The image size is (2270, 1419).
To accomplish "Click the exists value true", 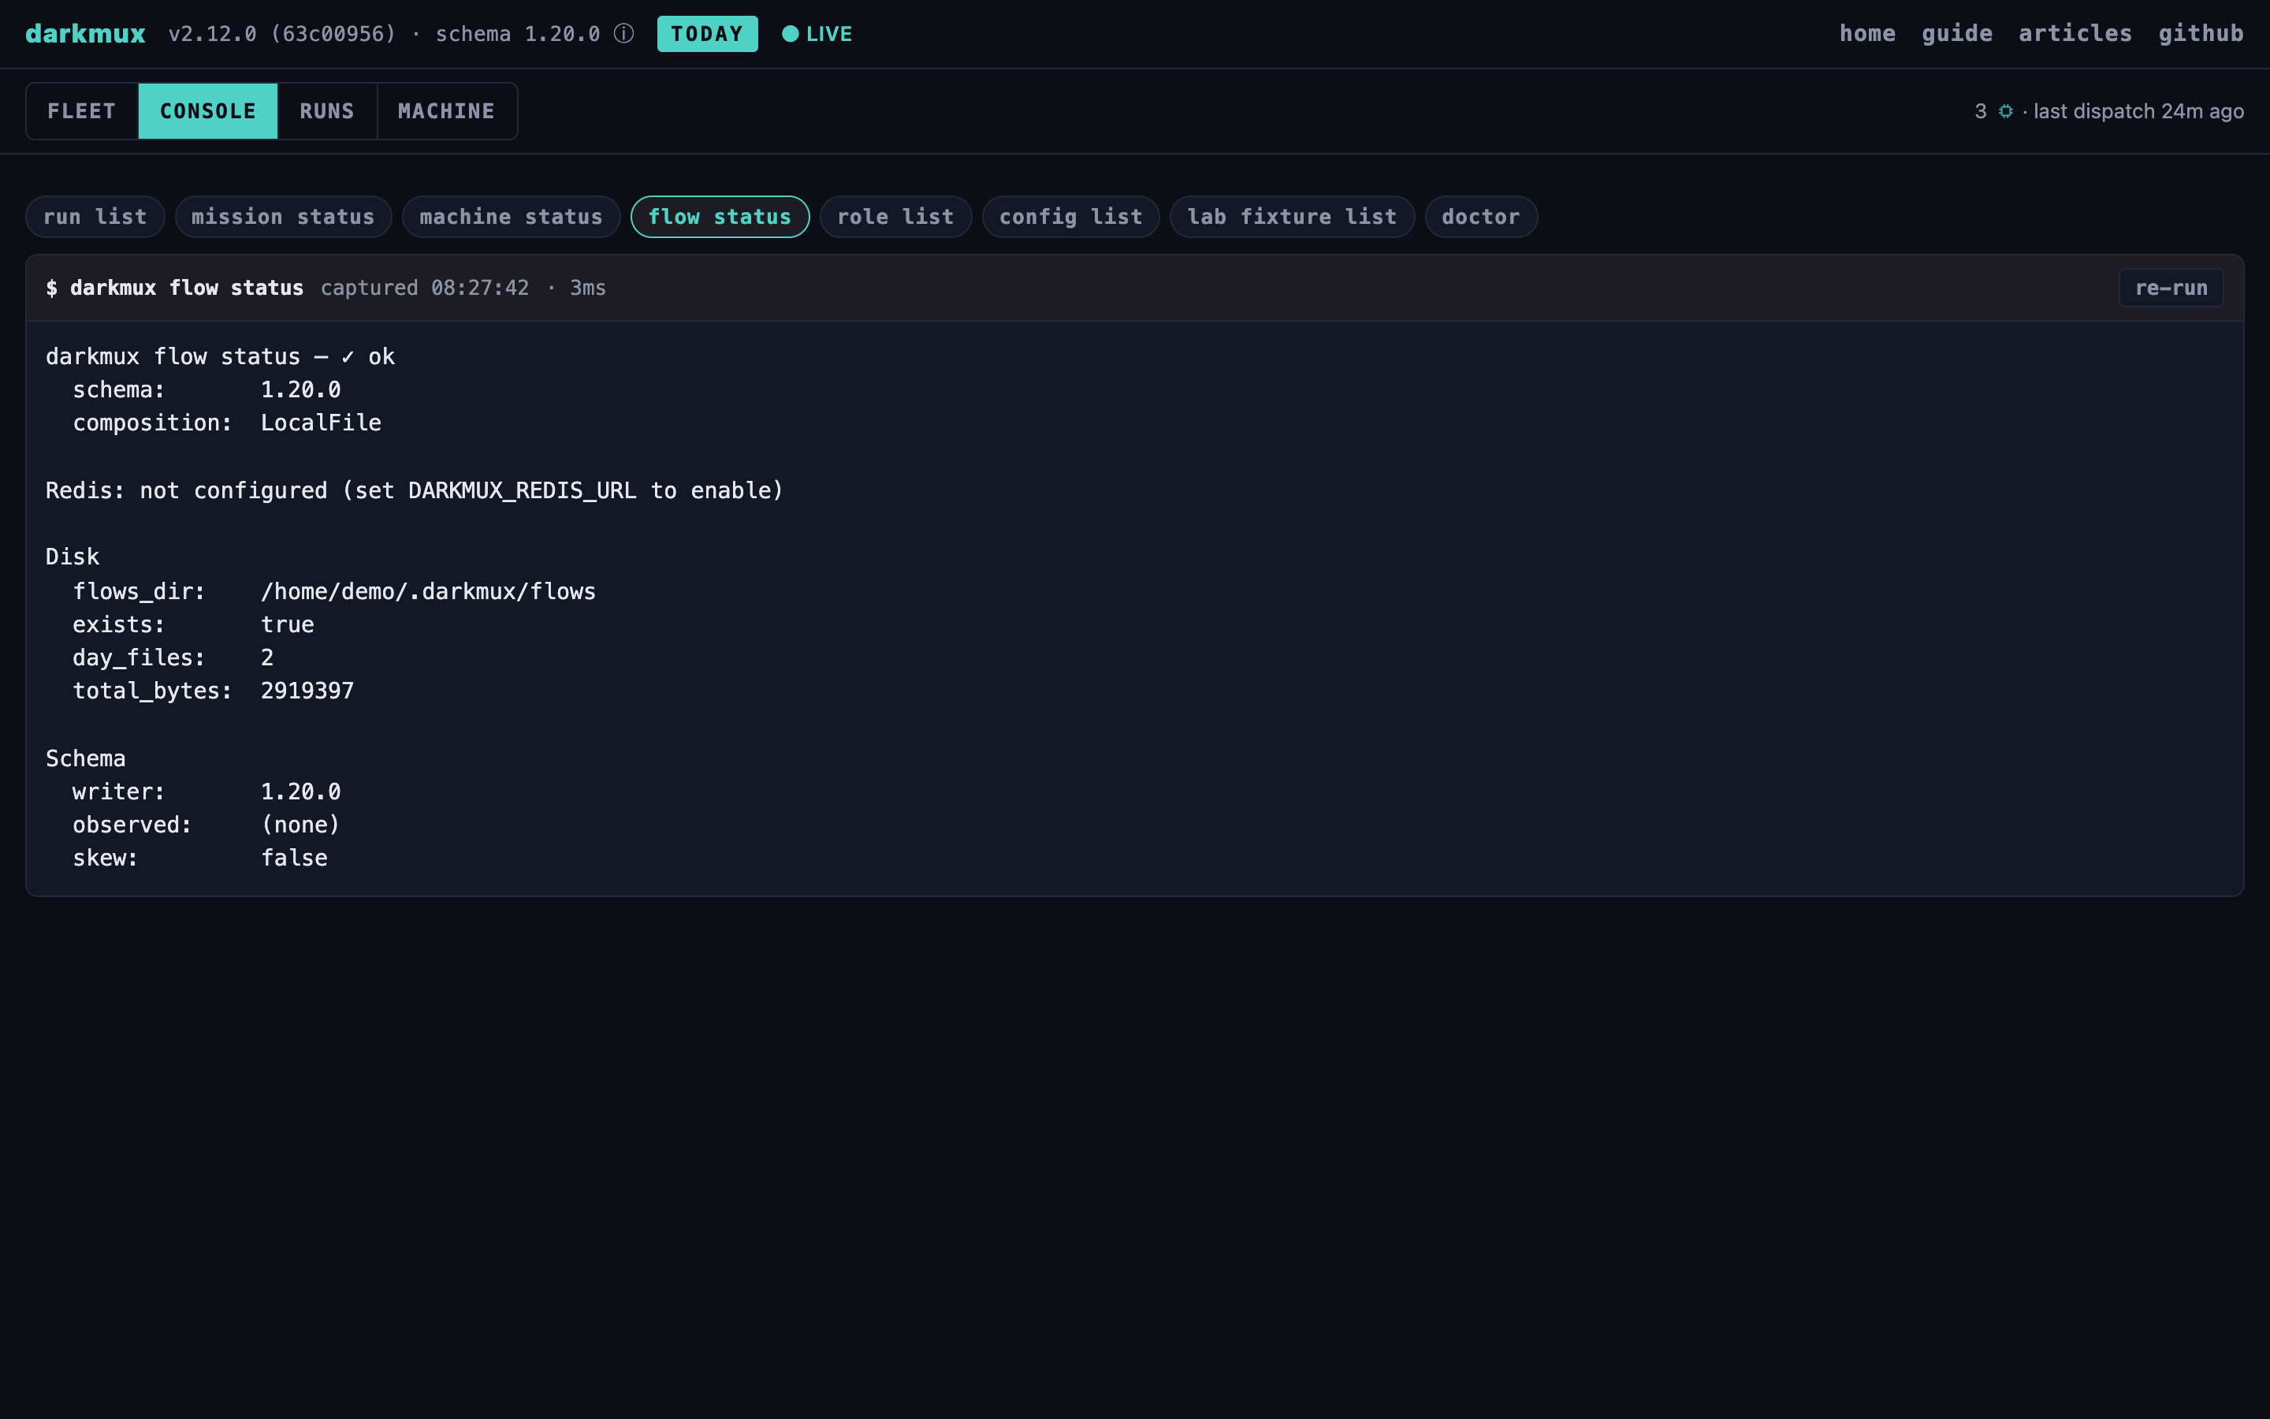I will pos(287,625).
